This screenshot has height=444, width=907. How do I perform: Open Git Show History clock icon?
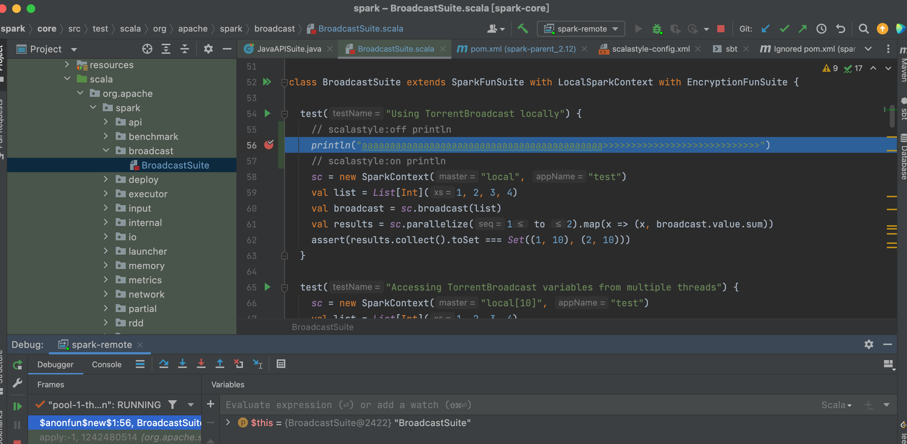pyautogui.click(x=821, y=29)
